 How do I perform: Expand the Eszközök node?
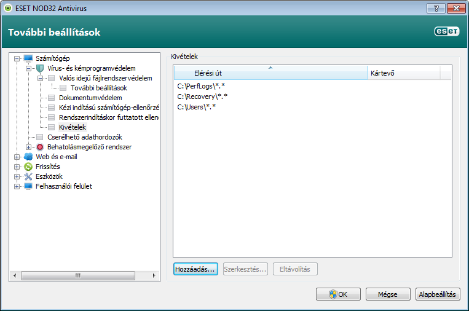point(17,177)
